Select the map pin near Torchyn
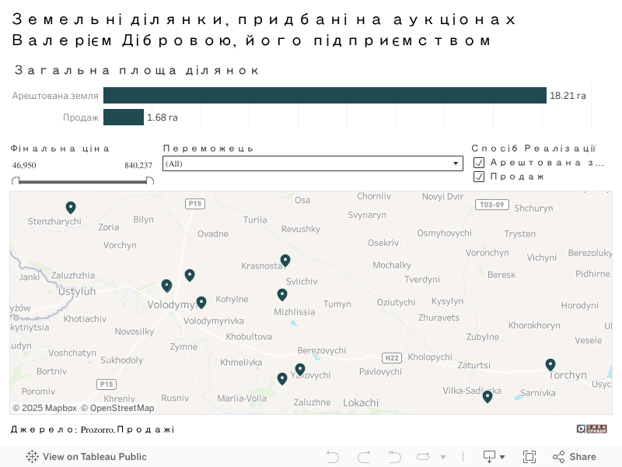The width and height of the screenshot is (622, 467). (x=550, y=363)
